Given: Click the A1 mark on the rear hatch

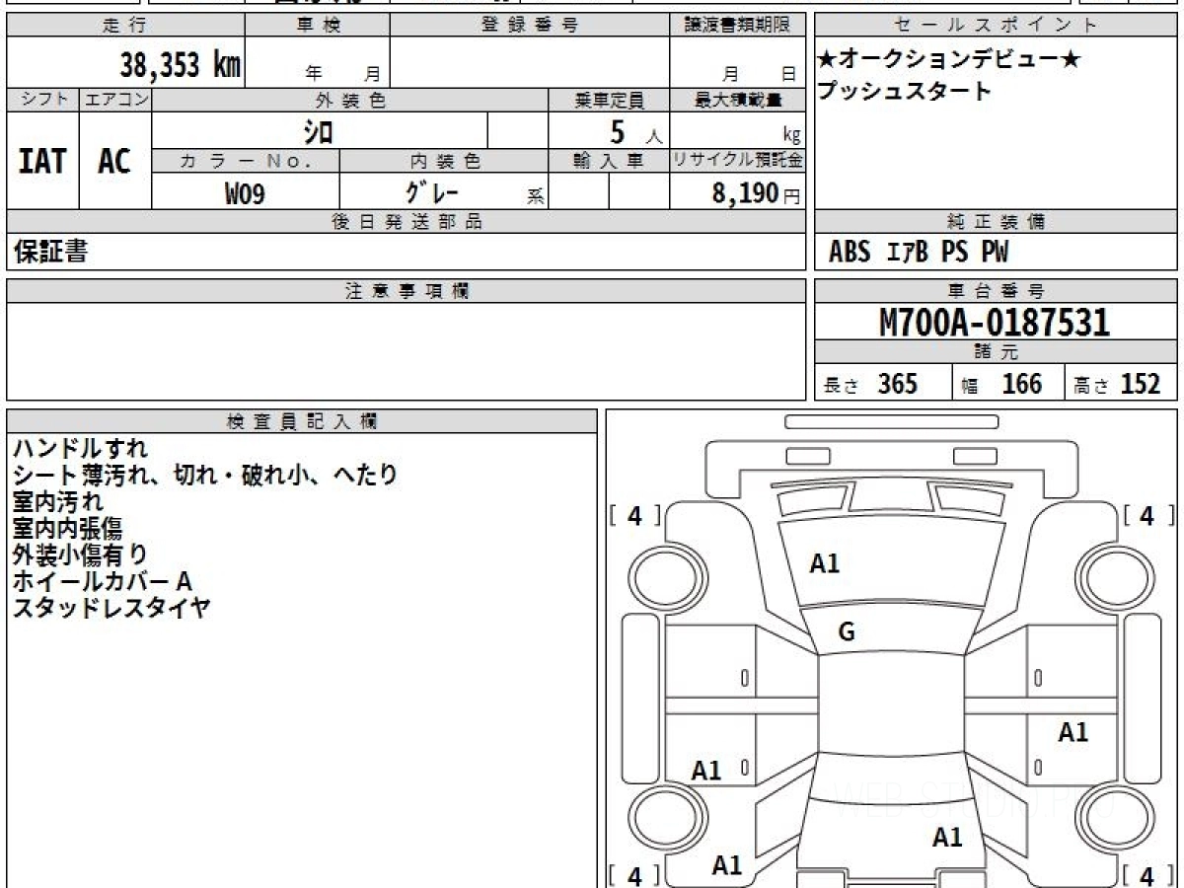Looking at the screenshot, I should [x=947, y=838].
